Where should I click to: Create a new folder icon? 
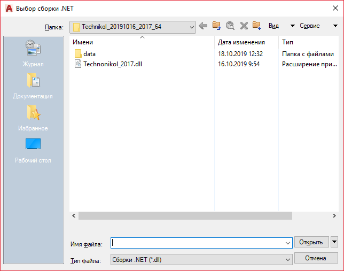[x=257, y=26]
